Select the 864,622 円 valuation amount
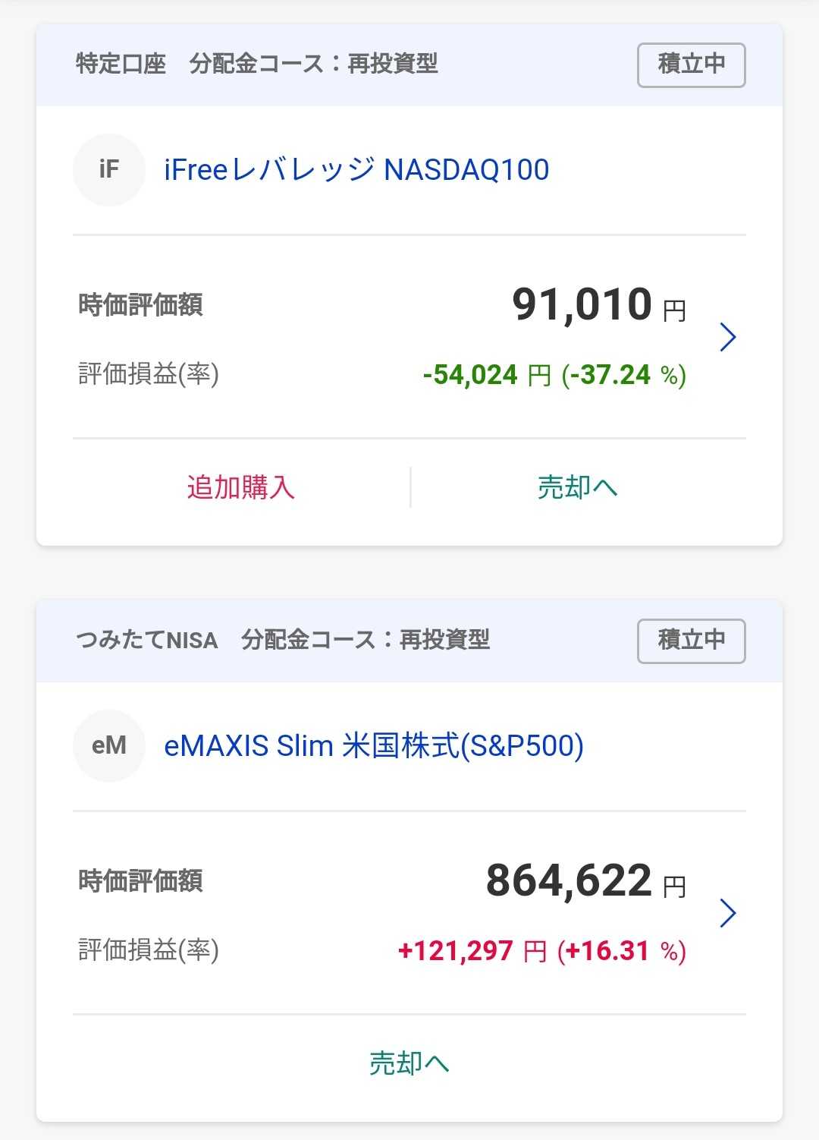Screen dimensions: 819x1140 [586, 880]
